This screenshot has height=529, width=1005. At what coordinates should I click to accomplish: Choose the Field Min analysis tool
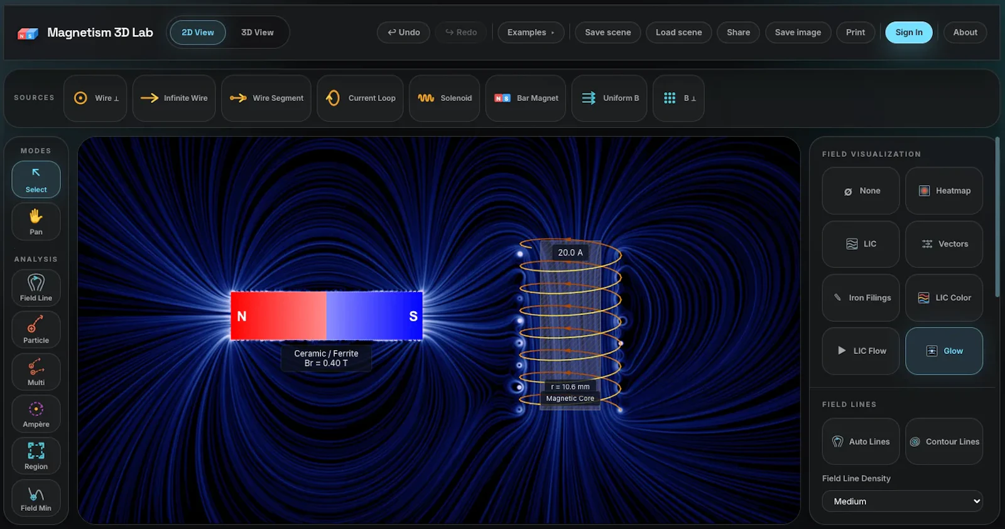pos(36,498)
